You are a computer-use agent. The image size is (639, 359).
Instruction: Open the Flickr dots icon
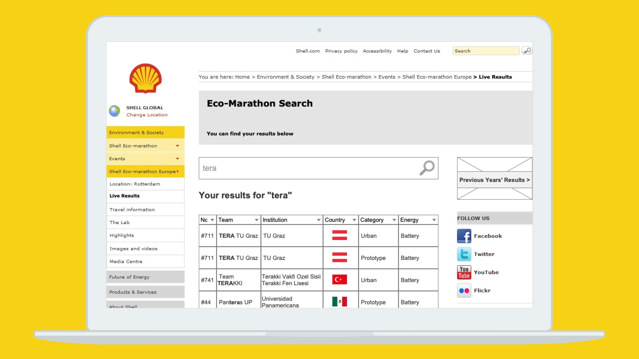pos(464,291)
